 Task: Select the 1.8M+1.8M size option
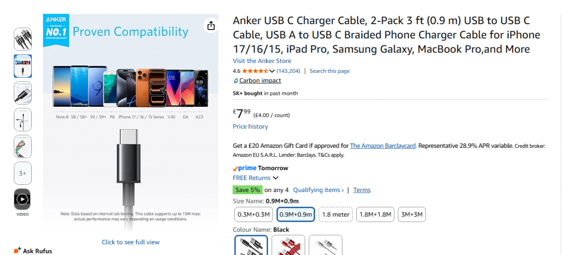tap(375, 215)
